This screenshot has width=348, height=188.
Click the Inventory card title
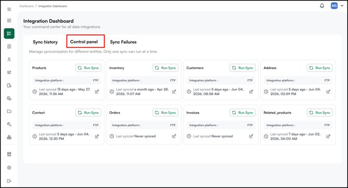tap(117, 68)
